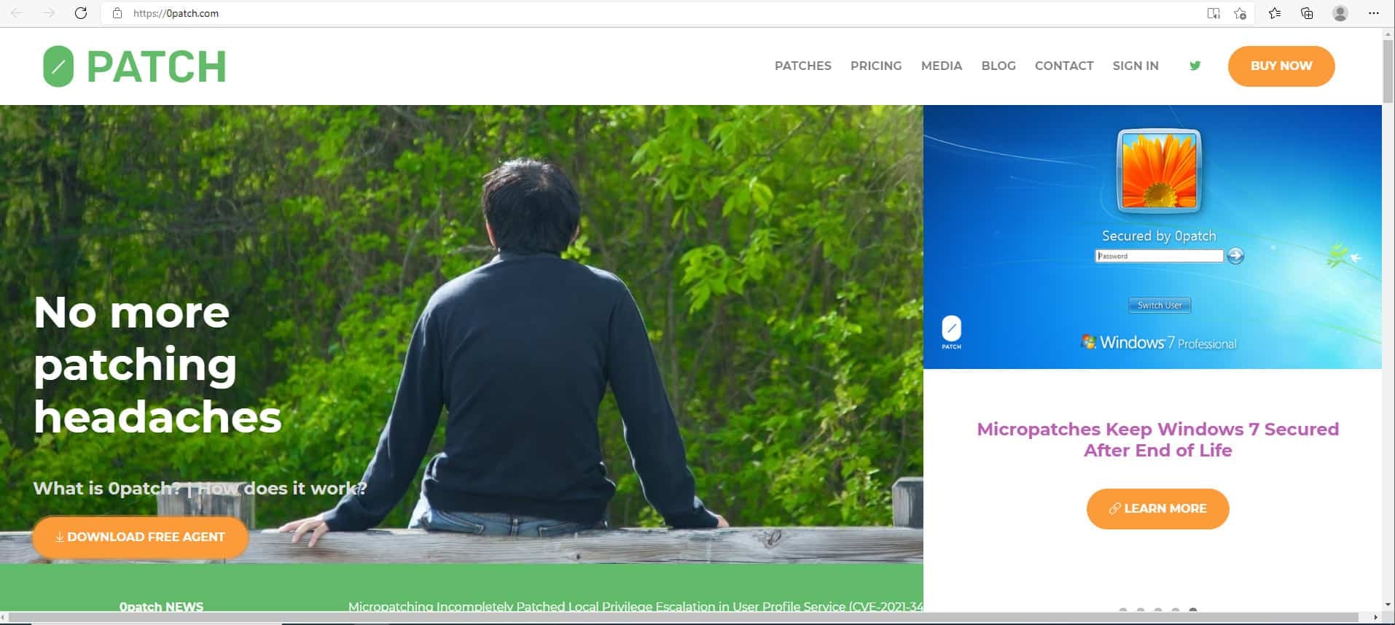The width and height of the screenshot is (1395, 625).
Task: Click the DOWNLOAD FREE AGENT button
Action: (x=140, y=537)
